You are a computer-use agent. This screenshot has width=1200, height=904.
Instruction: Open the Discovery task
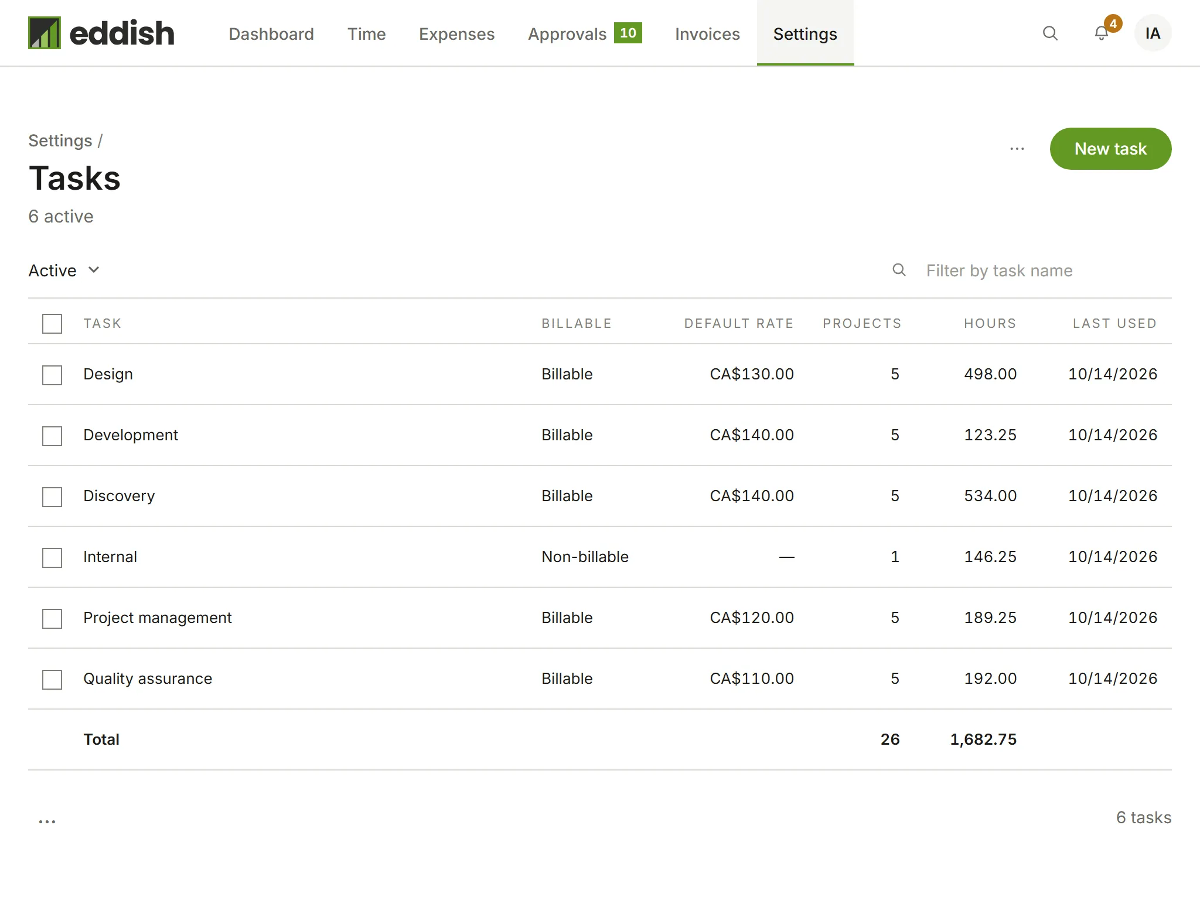(119, 496)
